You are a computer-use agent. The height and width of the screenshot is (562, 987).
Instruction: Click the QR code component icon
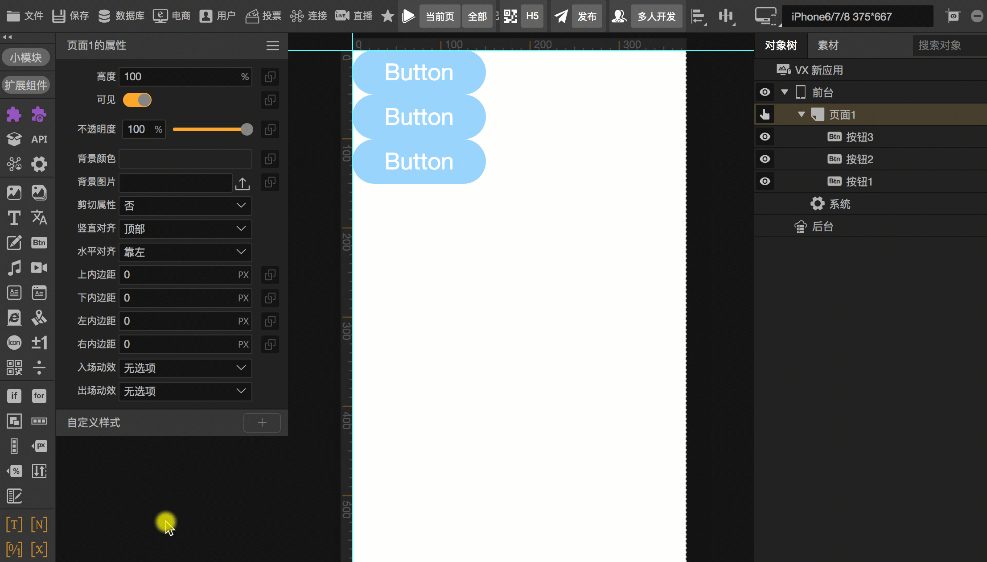pyautogui.click(x=14, y=368)
